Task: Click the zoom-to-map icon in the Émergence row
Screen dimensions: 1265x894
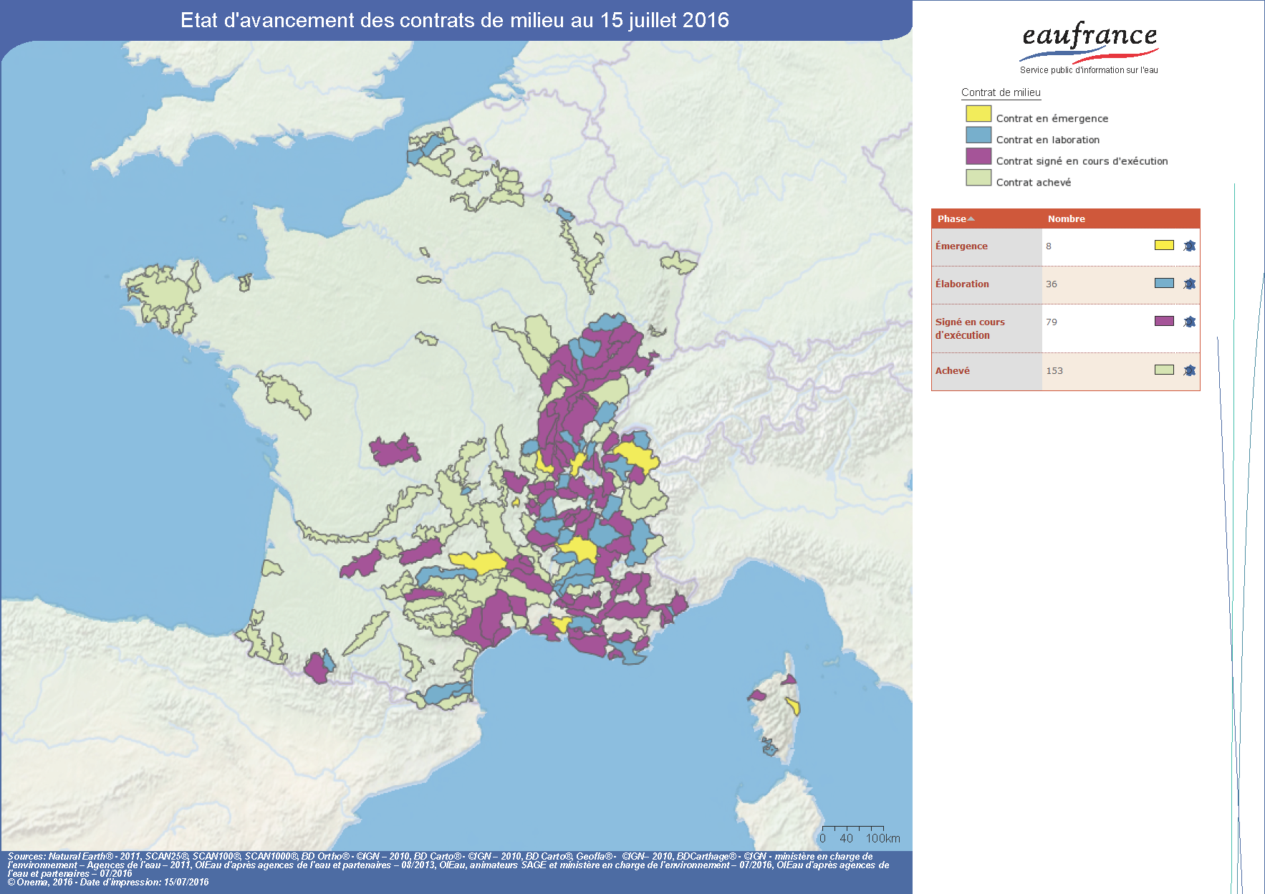Action: 1190,246
